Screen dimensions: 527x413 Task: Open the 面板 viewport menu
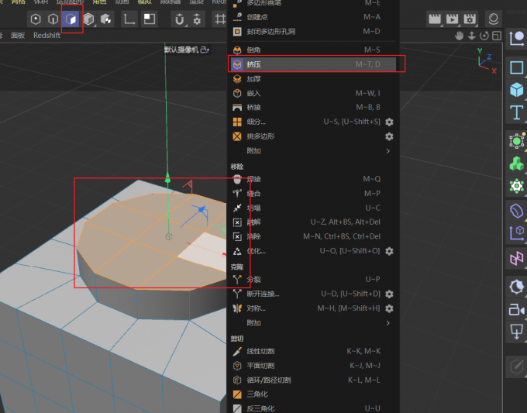point(18,36)
